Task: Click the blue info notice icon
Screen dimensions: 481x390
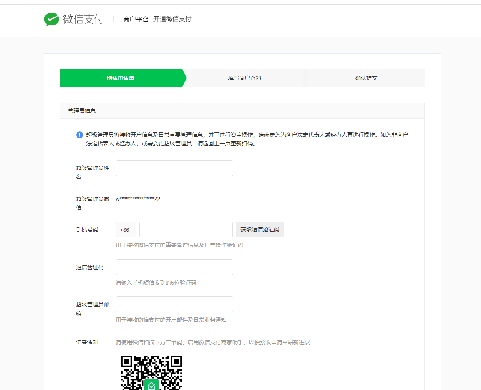Action: (x=80, y=135)
